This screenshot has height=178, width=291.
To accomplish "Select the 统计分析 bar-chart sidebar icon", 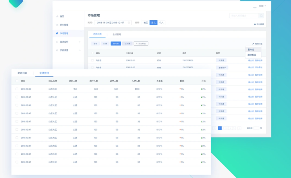I will click(x=57, y=42).
